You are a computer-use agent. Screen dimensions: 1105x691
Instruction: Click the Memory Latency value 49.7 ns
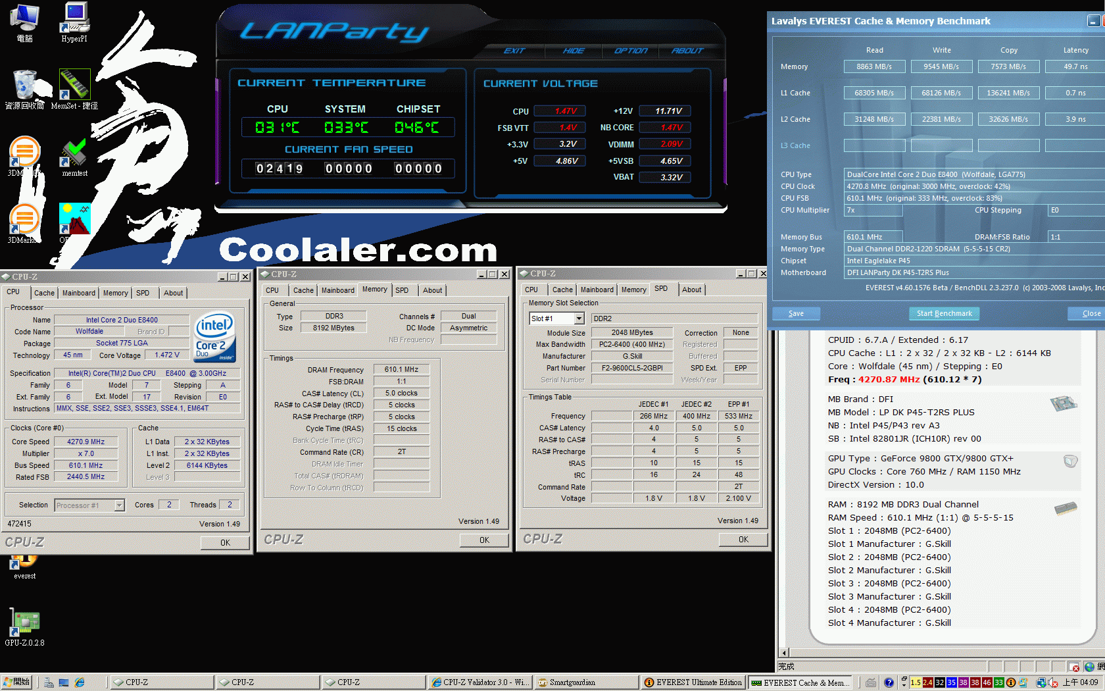tap(1075, 66)
